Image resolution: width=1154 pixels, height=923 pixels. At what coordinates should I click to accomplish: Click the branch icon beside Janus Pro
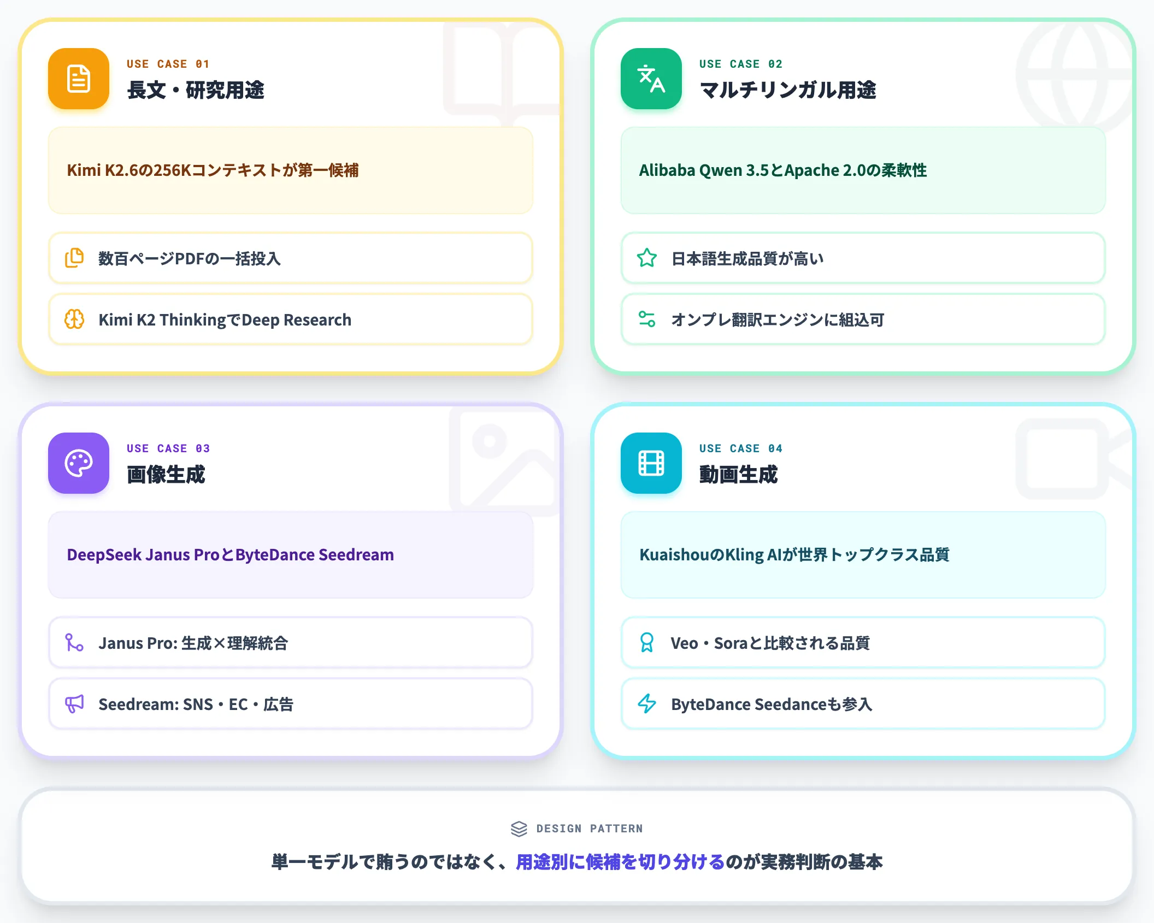74,642
